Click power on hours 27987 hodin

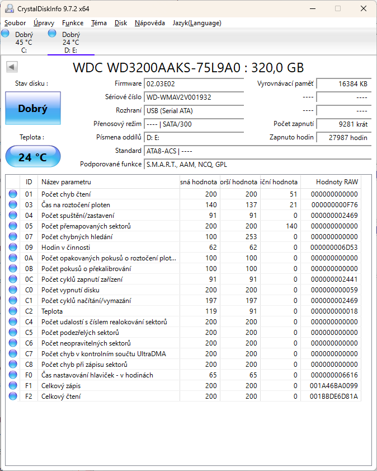click(x=344, y=138)
